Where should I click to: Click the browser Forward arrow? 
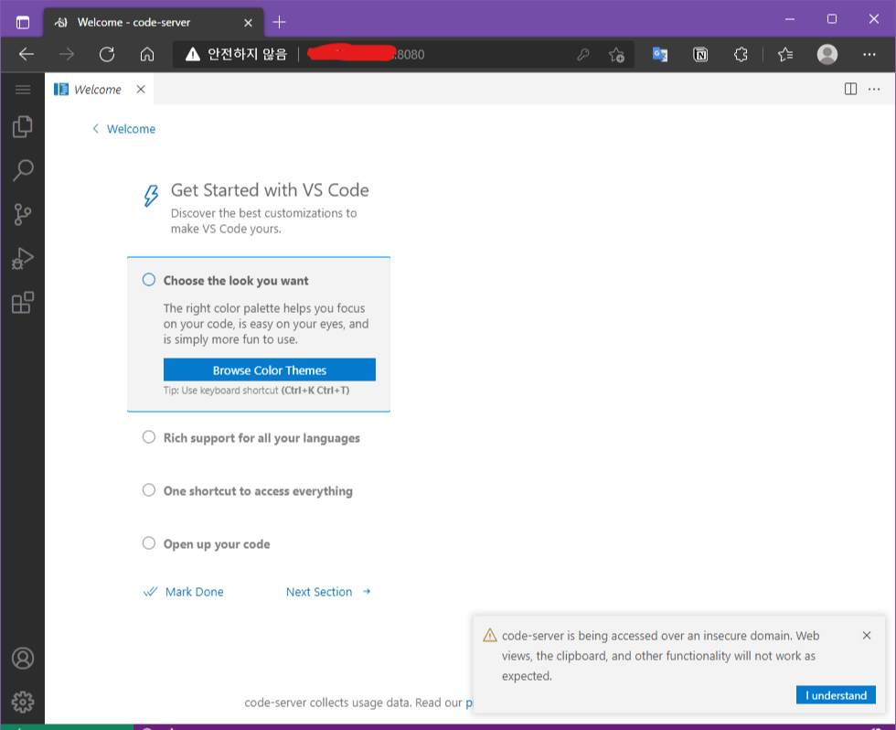[x=67, y=54]
